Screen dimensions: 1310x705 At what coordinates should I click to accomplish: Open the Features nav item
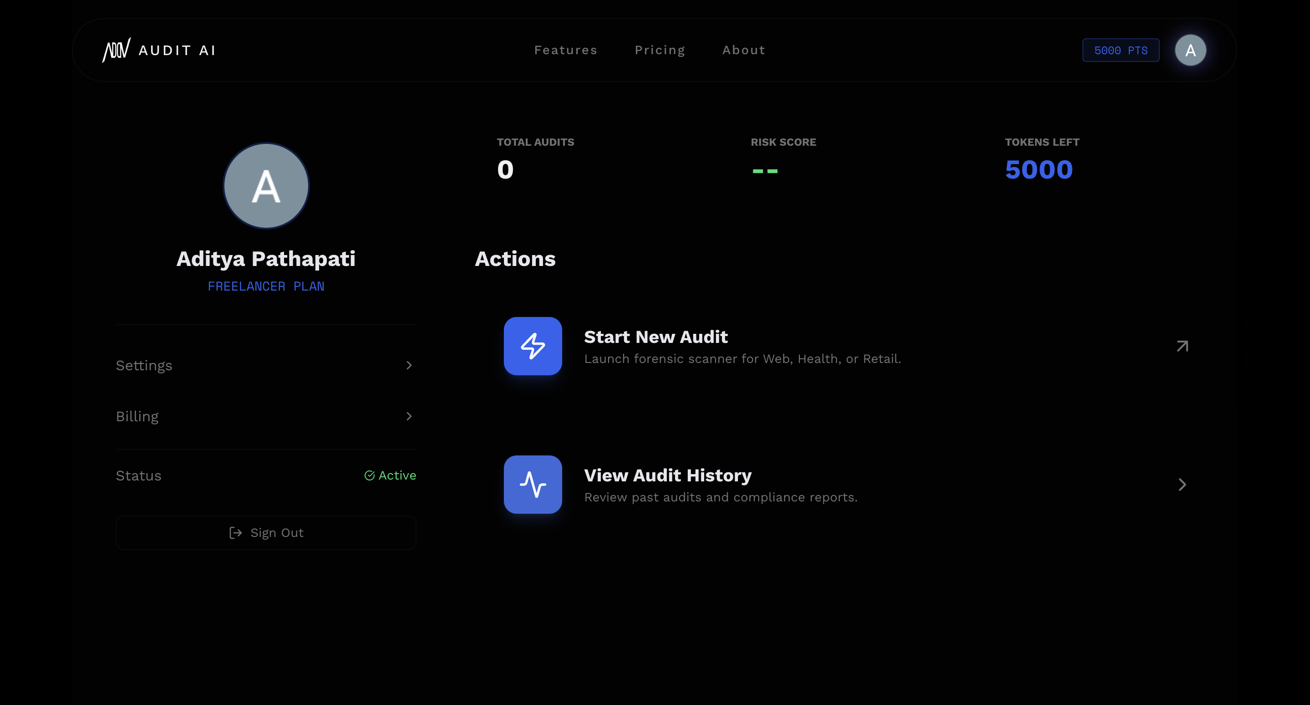(x=565, y=50)
